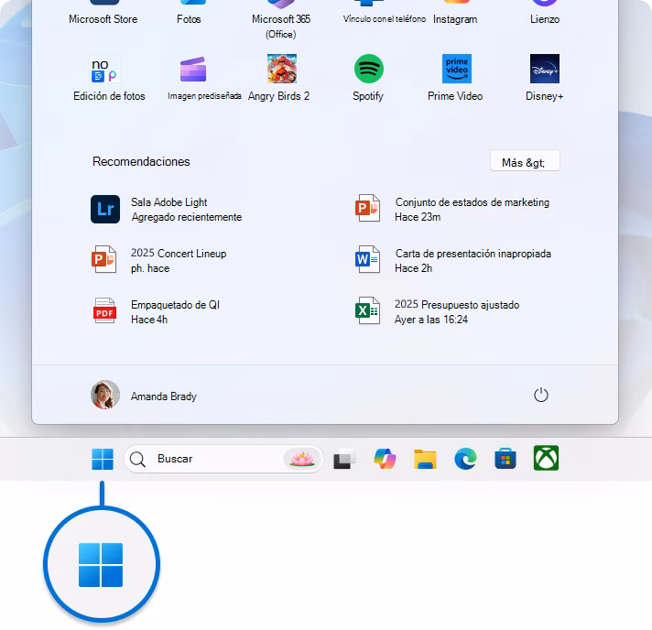
Task: Click the 'Ayer a las 16:24' timestamp
Action: click(431, 320)
